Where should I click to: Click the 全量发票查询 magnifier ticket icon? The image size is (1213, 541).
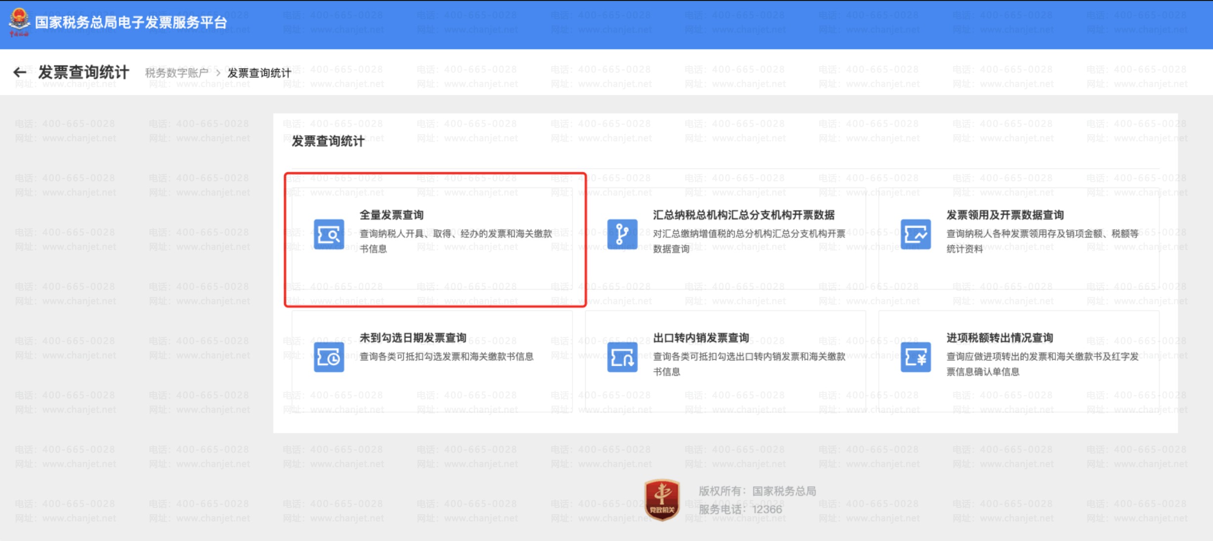coord(329,234)
